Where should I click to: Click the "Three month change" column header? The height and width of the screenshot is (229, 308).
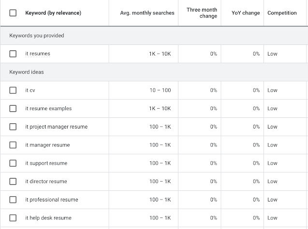[202, 13]
